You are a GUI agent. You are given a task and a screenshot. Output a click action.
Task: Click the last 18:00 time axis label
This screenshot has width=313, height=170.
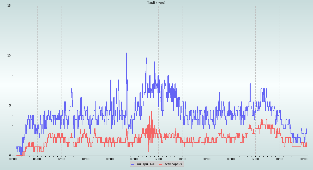[279, 159]
